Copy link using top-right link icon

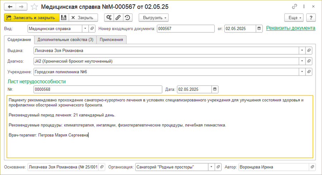[294, 6]
